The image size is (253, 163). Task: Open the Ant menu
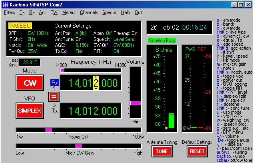(42, 12)
